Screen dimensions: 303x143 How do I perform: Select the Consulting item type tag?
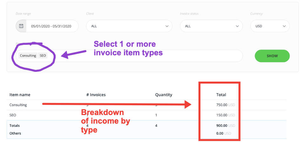point(28,56)
